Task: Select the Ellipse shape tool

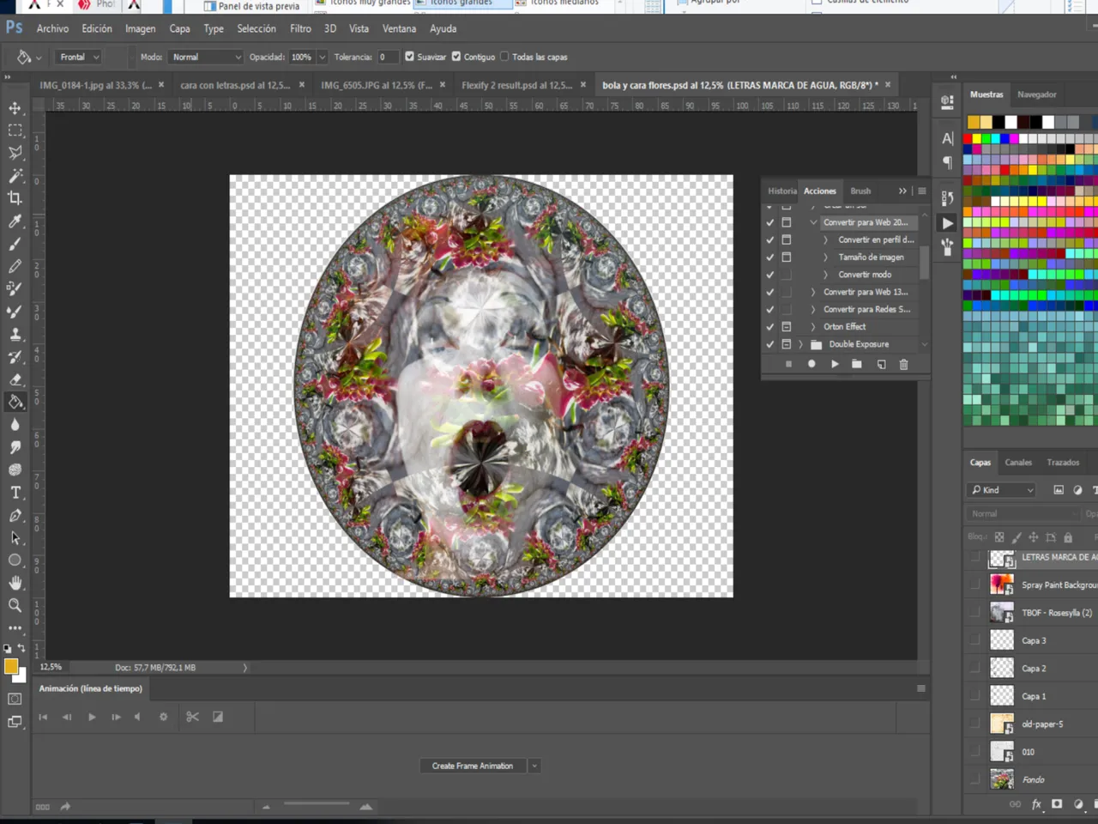Action: coord(15,560)
